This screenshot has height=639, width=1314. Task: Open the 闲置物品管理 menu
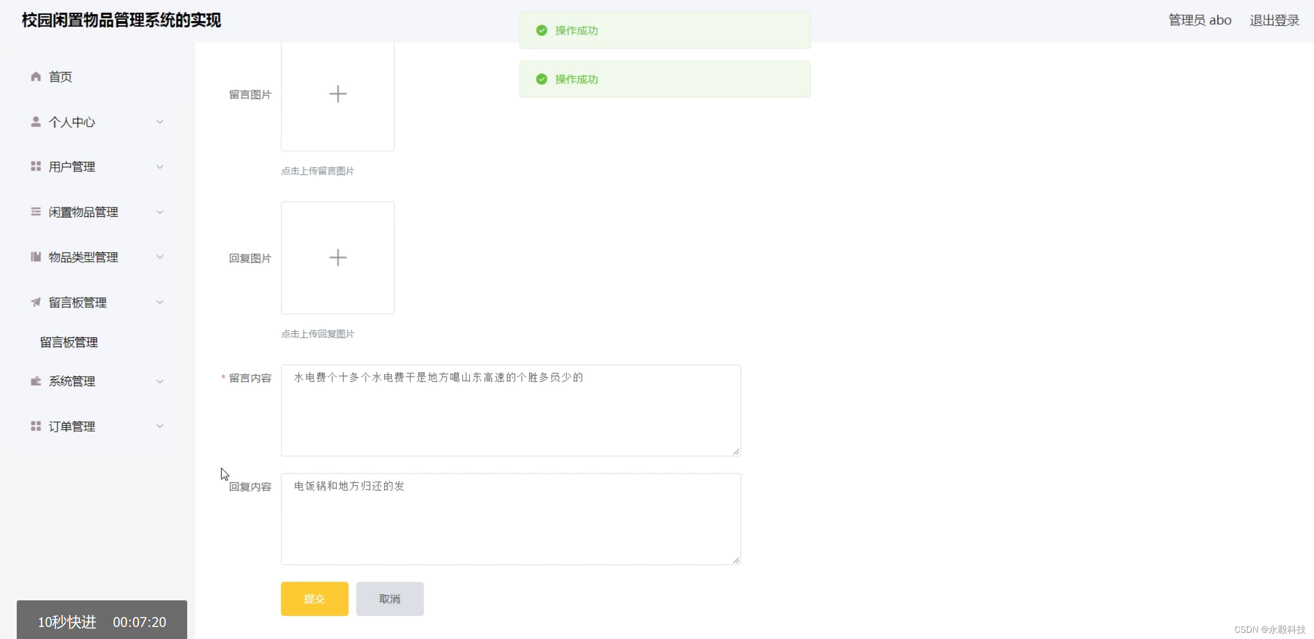tap(84, 212)
